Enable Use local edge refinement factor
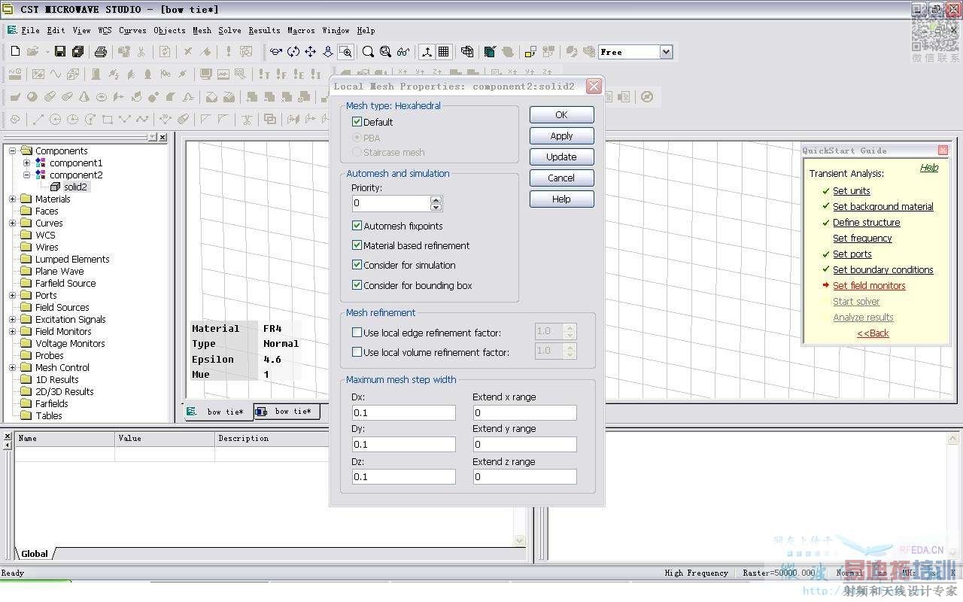The width and height of the screenshot is (963, 602). point(357,333)
